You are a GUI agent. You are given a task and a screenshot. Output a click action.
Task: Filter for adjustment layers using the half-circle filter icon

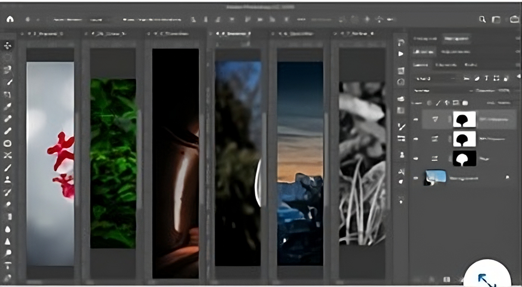click(477, 78)
